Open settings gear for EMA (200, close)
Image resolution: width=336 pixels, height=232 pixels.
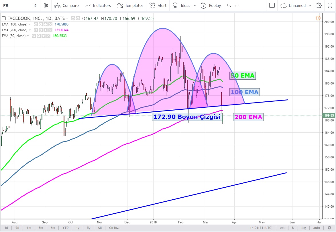click(x=40, y=30)
